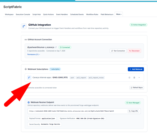
Task: Click Secret Security Automatic Forge Secrets chip
Action: (45, 124)
